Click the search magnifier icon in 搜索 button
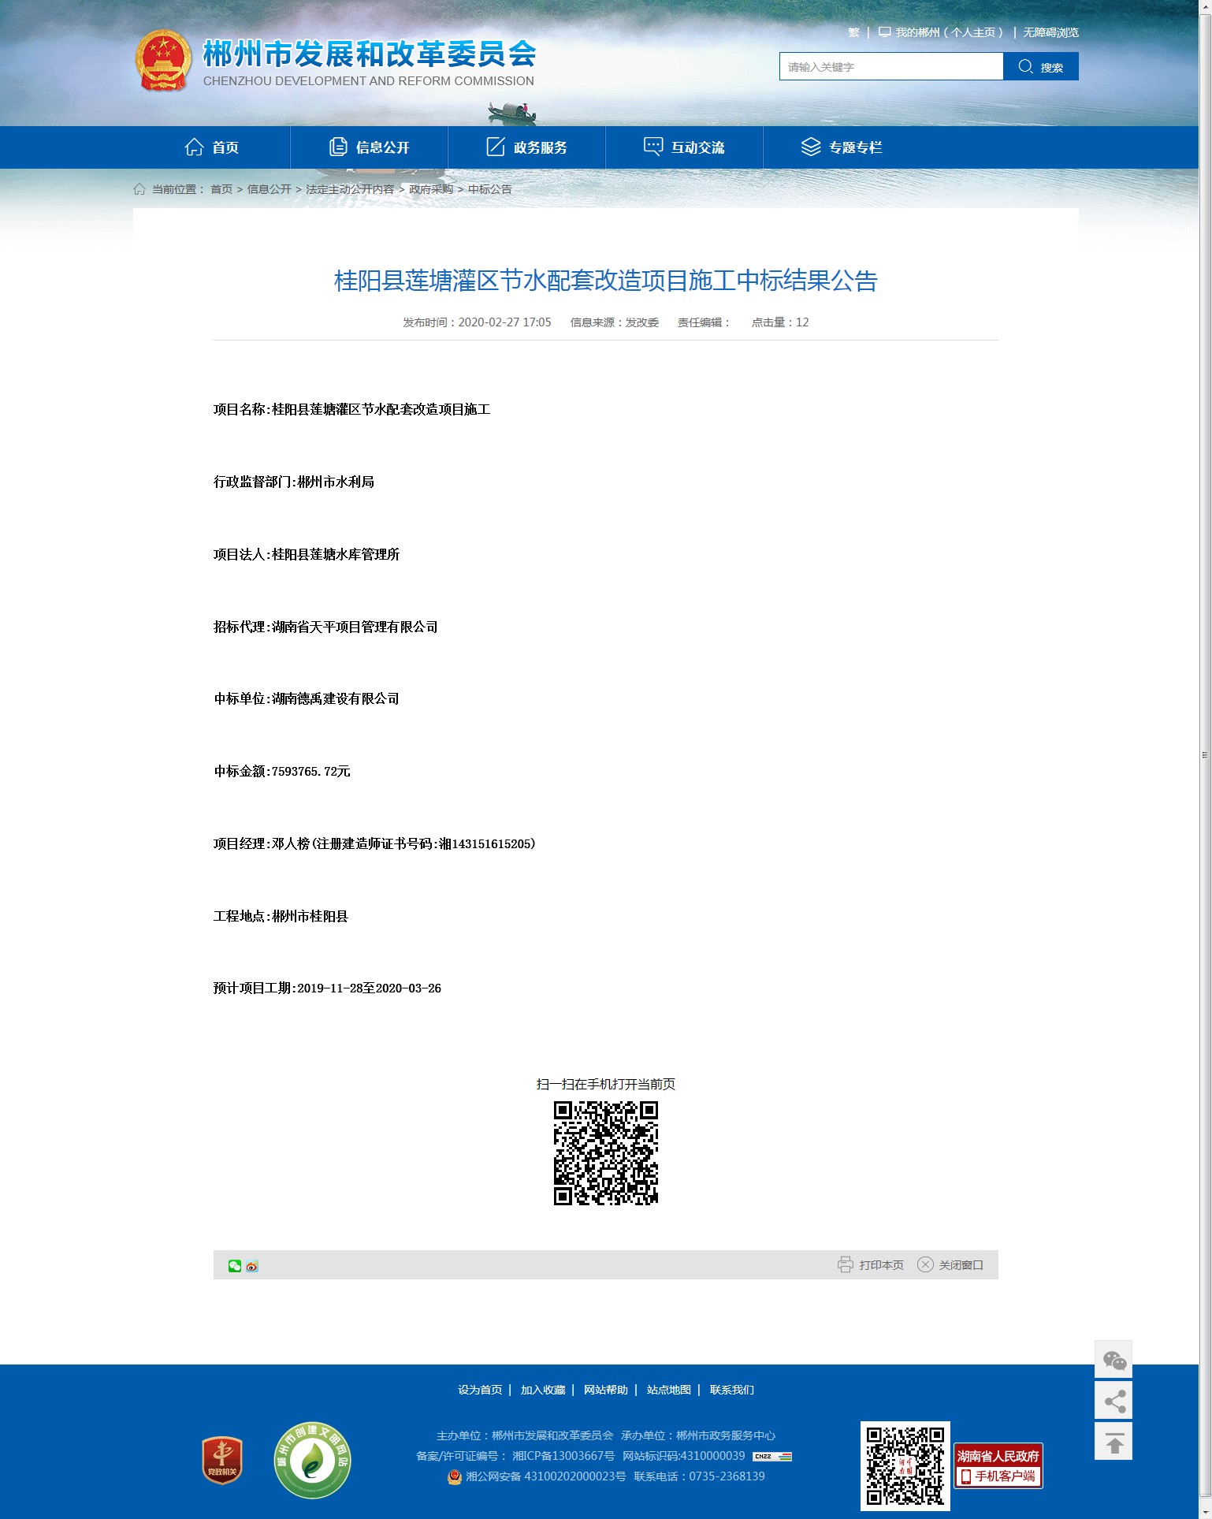 [1026, 66]
